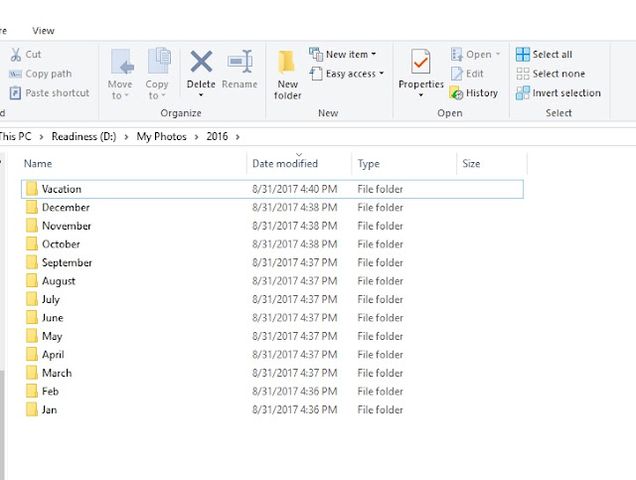This screenshot has height=480, width=636.
Task: Click the navigation pane scrollbar
Action: [2, 424]
